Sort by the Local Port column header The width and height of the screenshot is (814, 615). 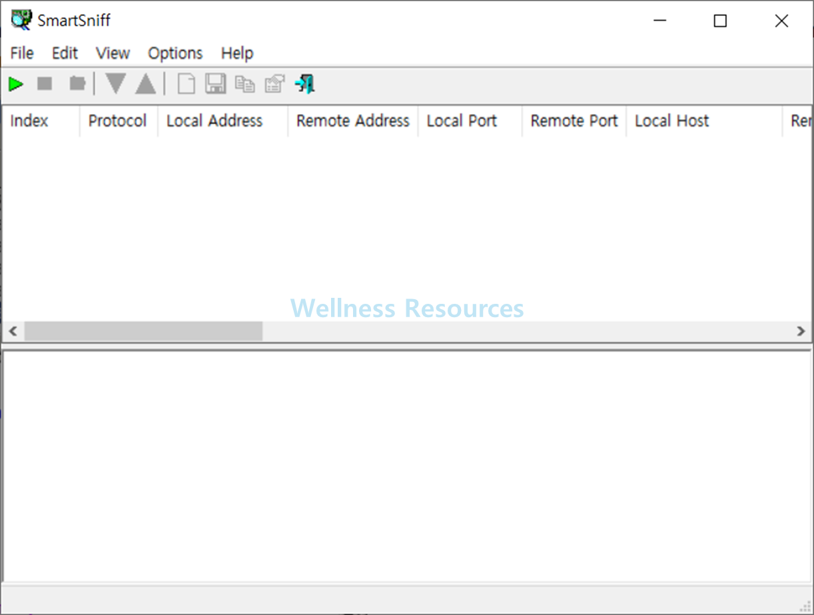coord(470,121)
